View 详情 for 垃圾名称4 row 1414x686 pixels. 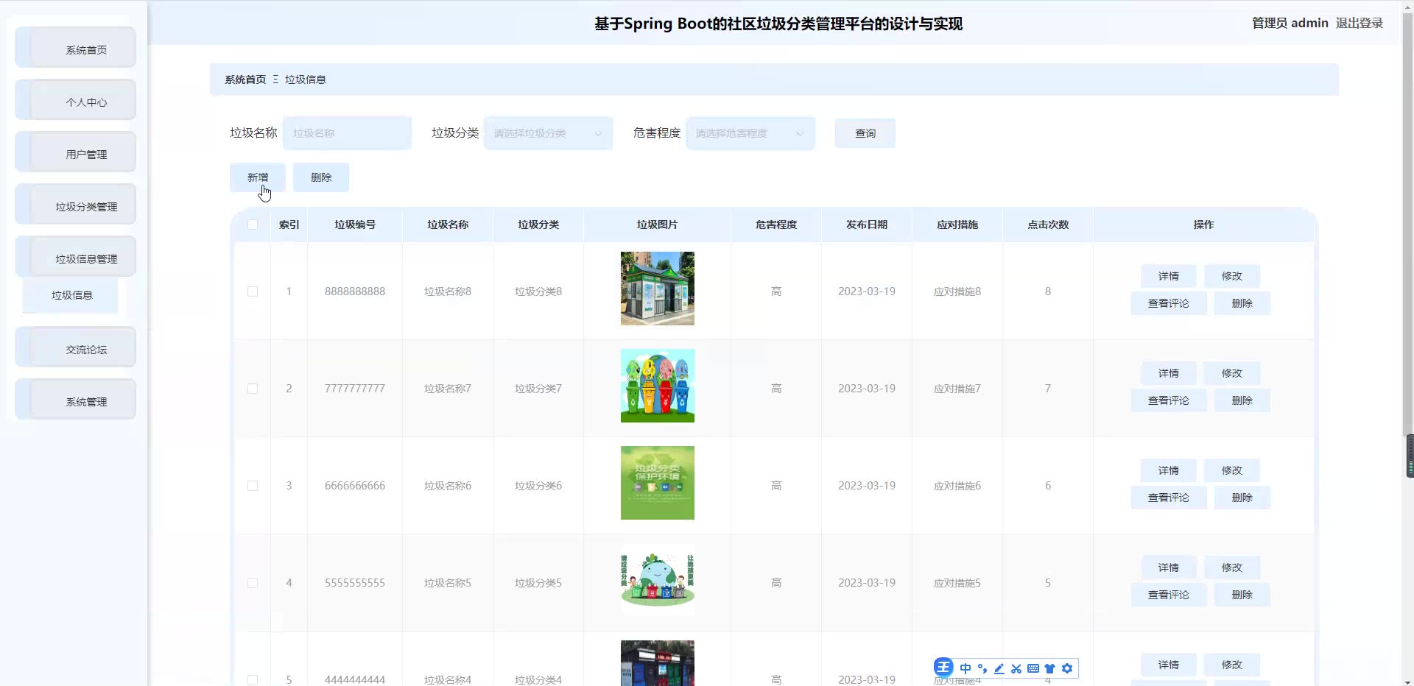[1169, 665]
